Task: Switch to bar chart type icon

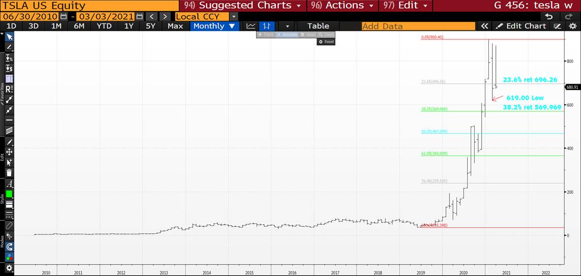Action: [x=267, y=26]
